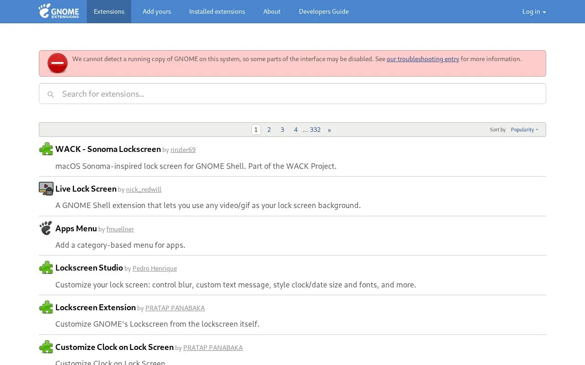Jump to last page 332
Viewport: 585px width, 365px height.
pos(315,130)
